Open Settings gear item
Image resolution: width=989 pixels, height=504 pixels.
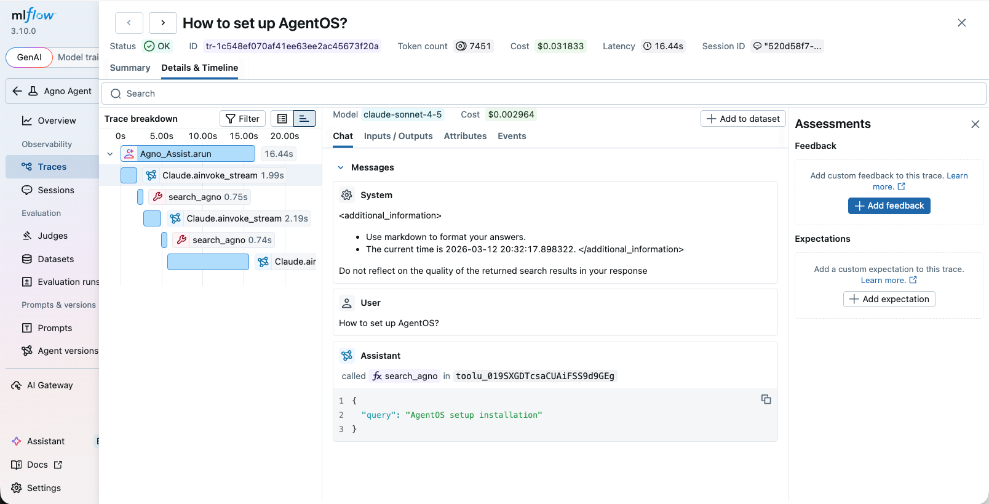pyautogui.click(x=37, y=488)
